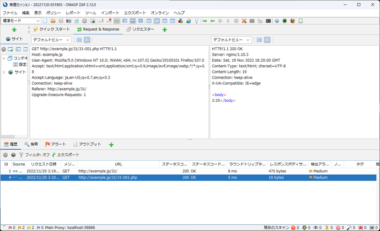The height and width of the screenshot is (231, 380).
Task: Click the grey drop (circle-slash) toolbar icon
Action: click(x=236, y=21)
